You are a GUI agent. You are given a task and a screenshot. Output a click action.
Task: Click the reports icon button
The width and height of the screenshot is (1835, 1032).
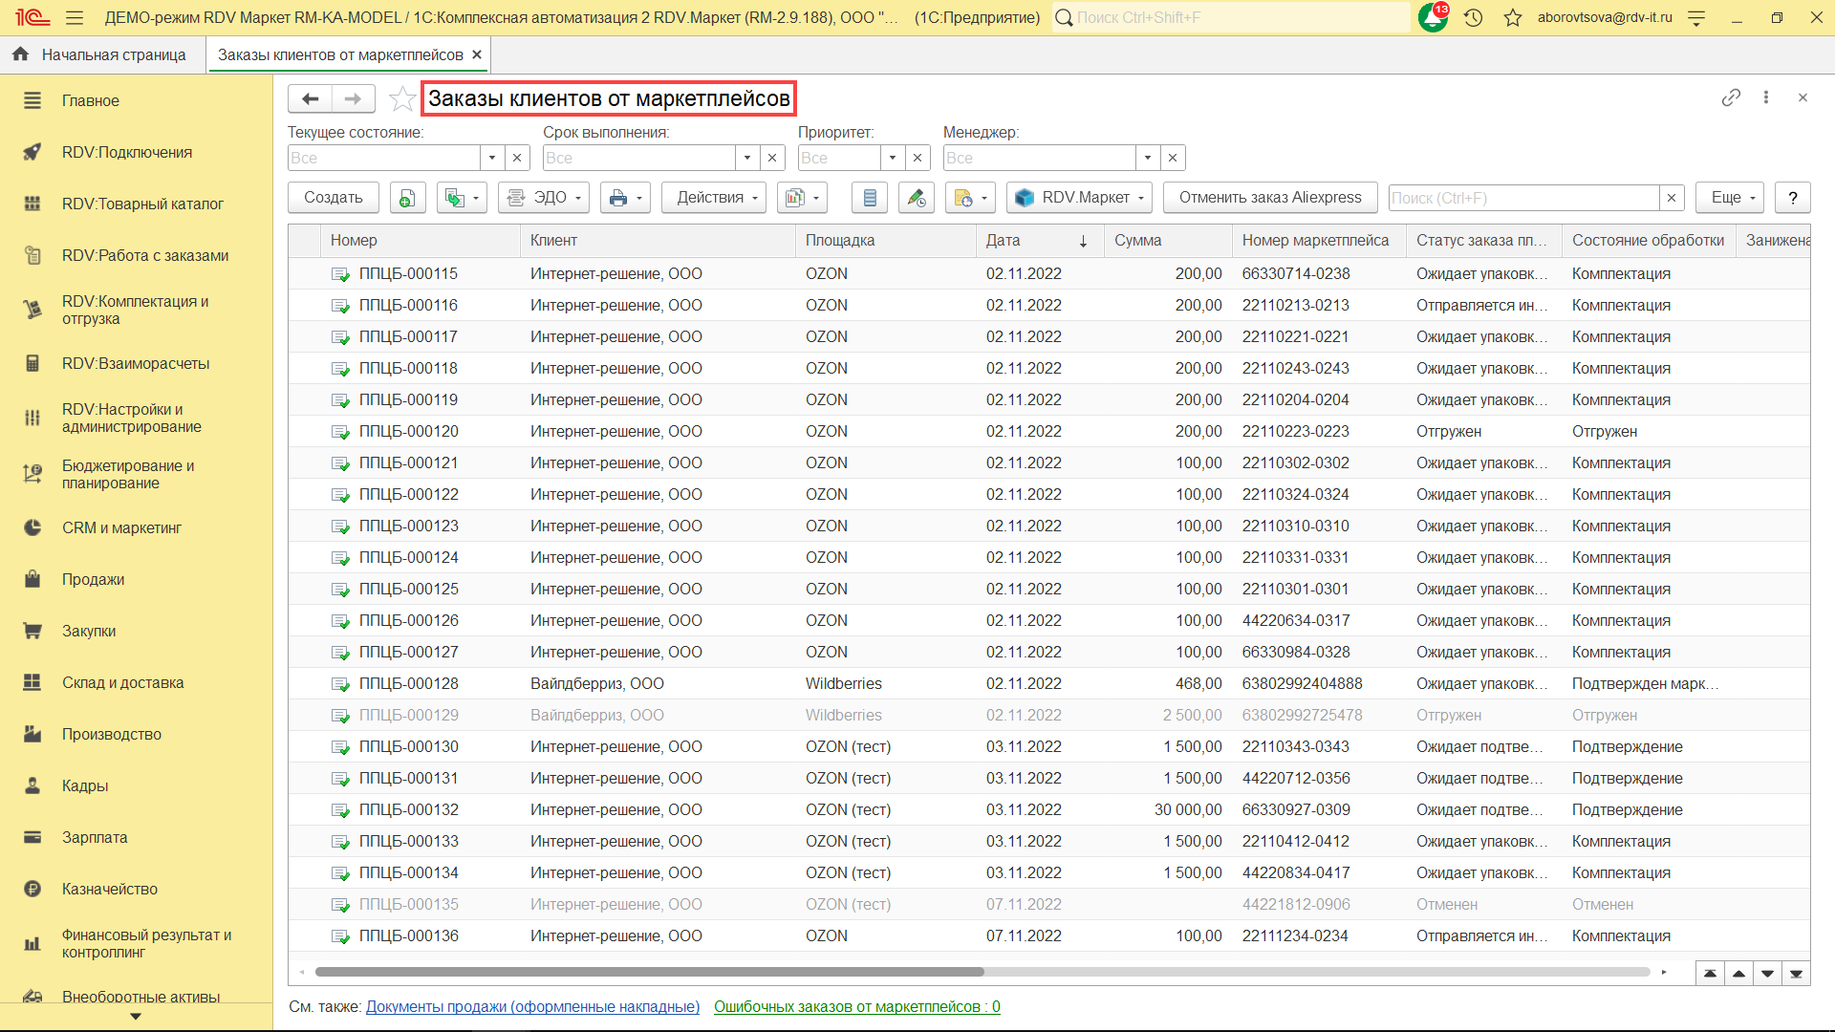801,198
